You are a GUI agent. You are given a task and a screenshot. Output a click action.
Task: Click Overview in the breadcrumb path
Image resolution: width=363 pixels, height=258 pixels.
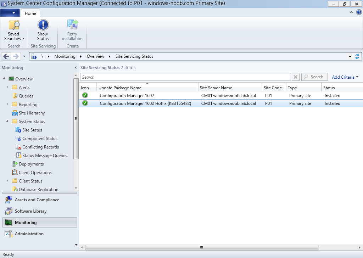click(x=95, y=56)
